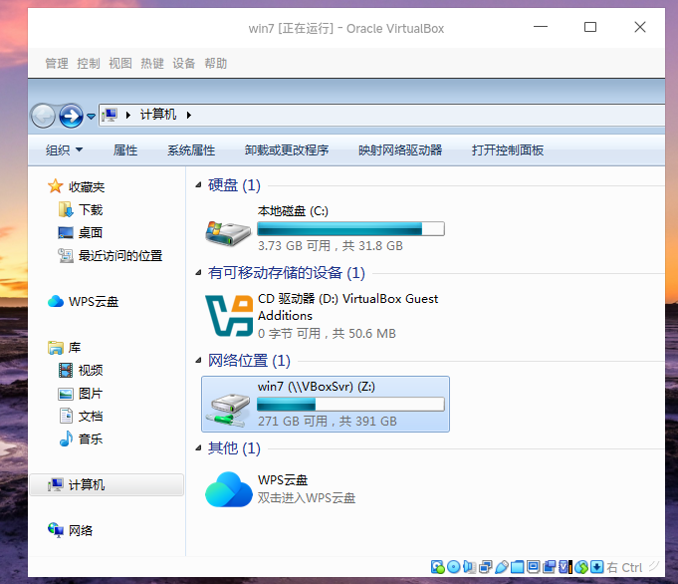Screen dimensions: 678x584
Task: Click the display settings status icon
Action: point(534,567)
